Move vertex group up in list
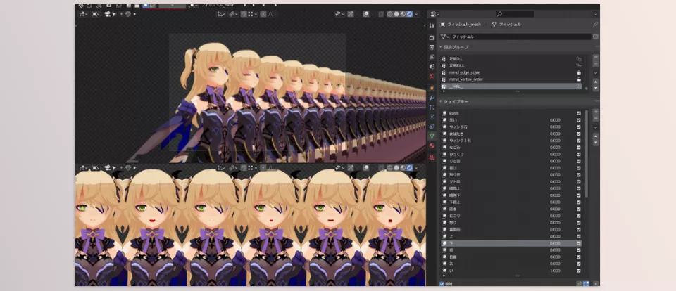676x291 pixels. click(596, 81)
